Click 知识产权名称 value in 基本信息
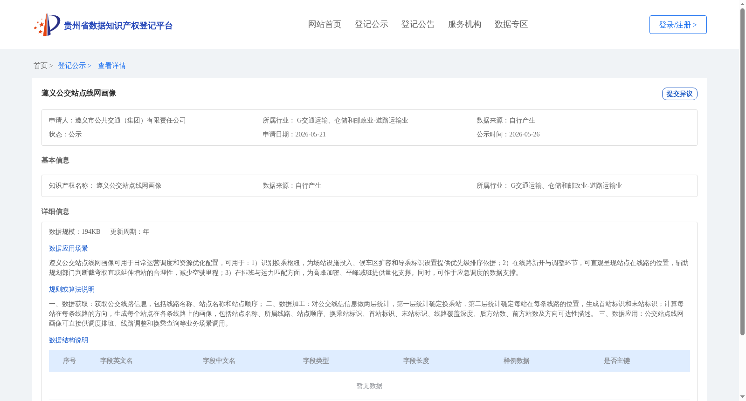Image resolution: width=746 pixels, height=401 pixels. 129,185
